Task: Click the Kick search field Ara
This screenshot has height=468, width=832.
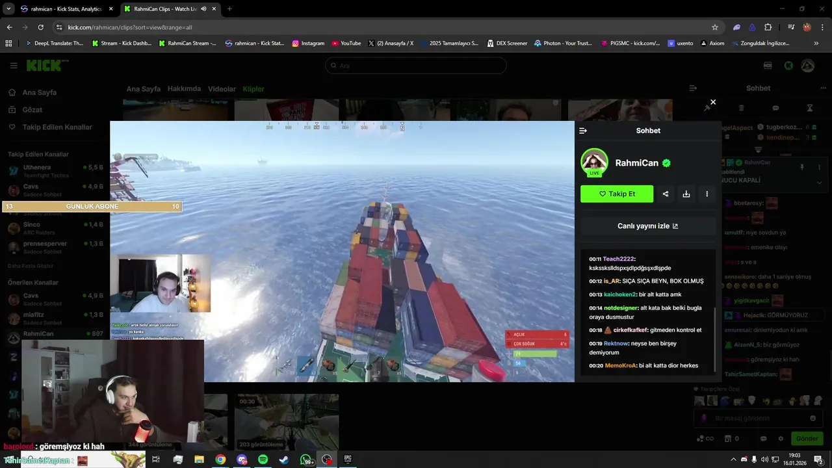Action: 416,66
